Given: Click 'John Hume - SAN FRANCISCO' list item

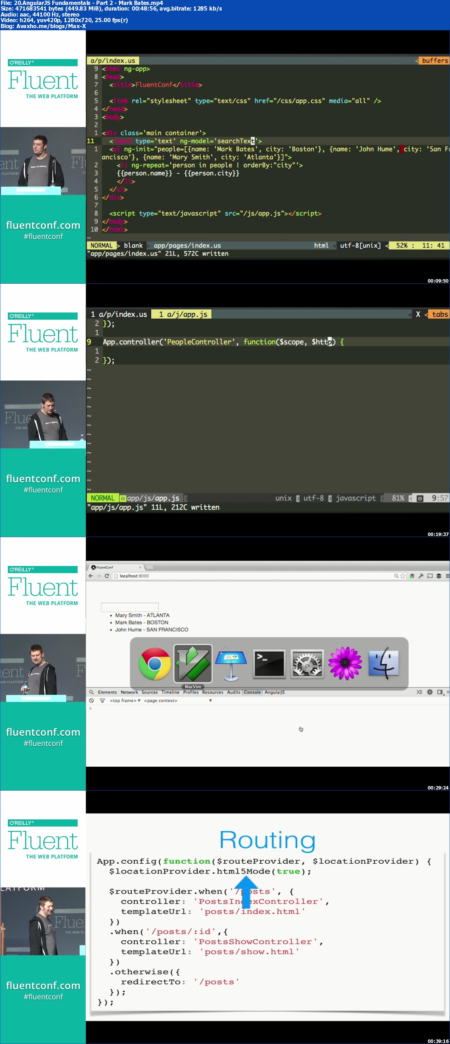Looking at the screenshot, I should pyautogui.click(x=152, y=630).
